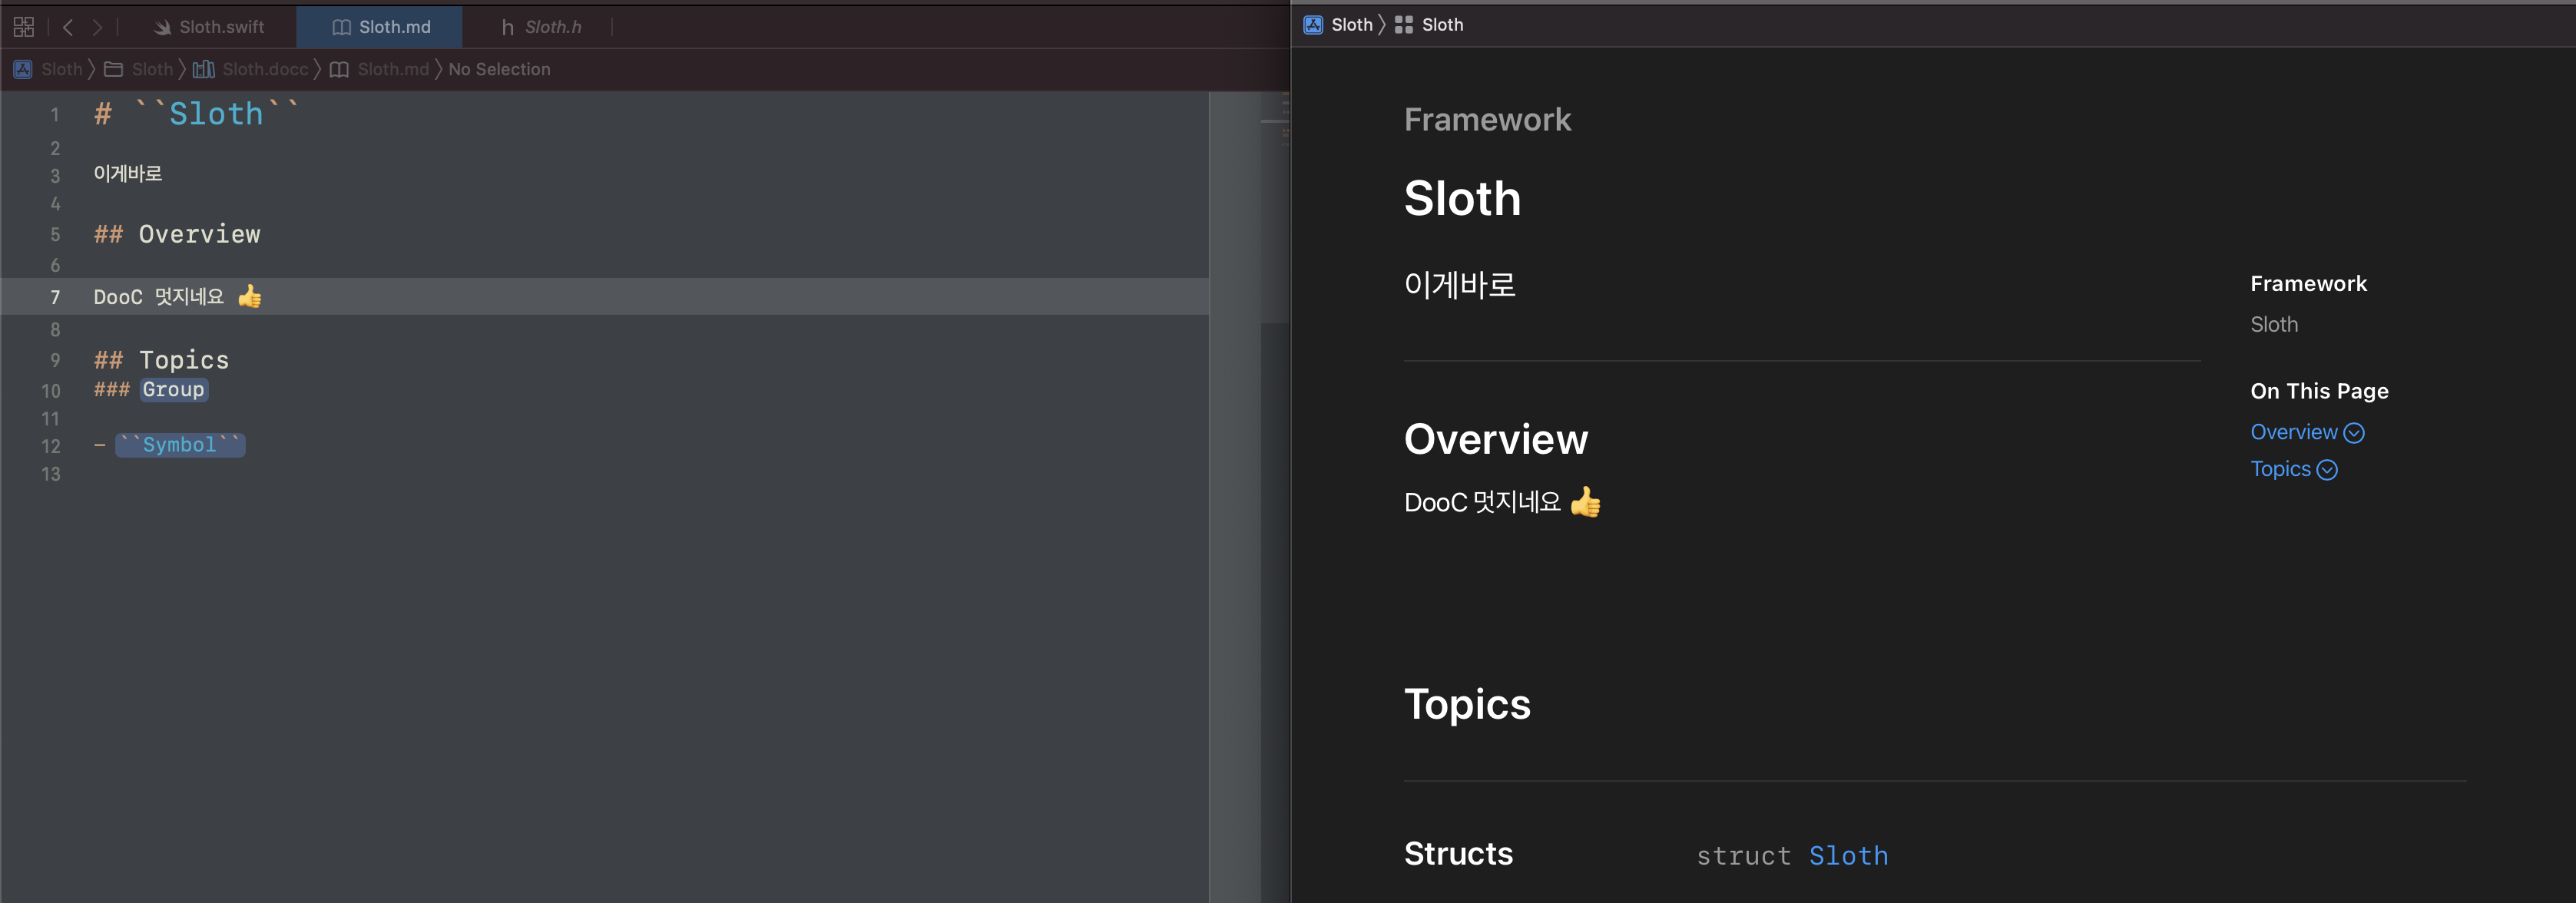Image resolution: width=2576 pixels, height=903 pixels.
Task: Open the Sloth.docc catalog breadcrumb
Action: [264, 69]
